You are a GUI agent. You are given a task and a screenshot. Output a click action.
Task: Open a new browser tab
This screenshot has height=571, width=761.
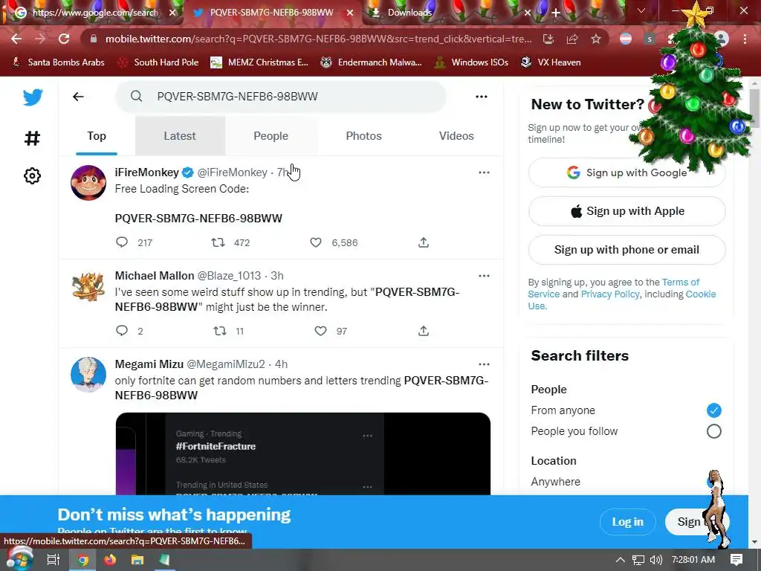pyautogui.click(x=556, y=13)
